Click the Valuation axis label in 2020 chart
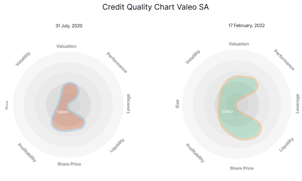 tap(66, 46)
